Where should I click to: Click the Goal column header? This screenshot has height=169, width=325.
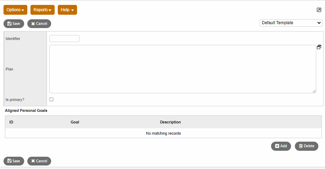(75, 122)
